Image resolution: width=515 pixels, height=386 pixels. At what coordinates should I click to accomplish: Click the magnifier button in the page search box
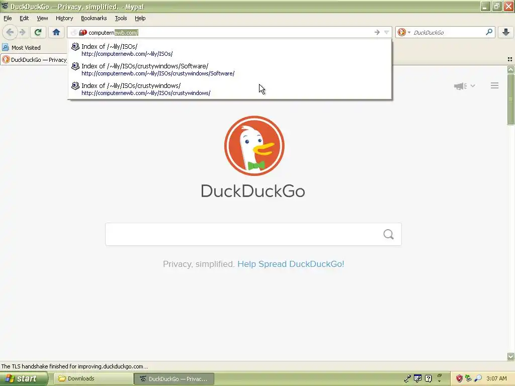tap(388, 234)
